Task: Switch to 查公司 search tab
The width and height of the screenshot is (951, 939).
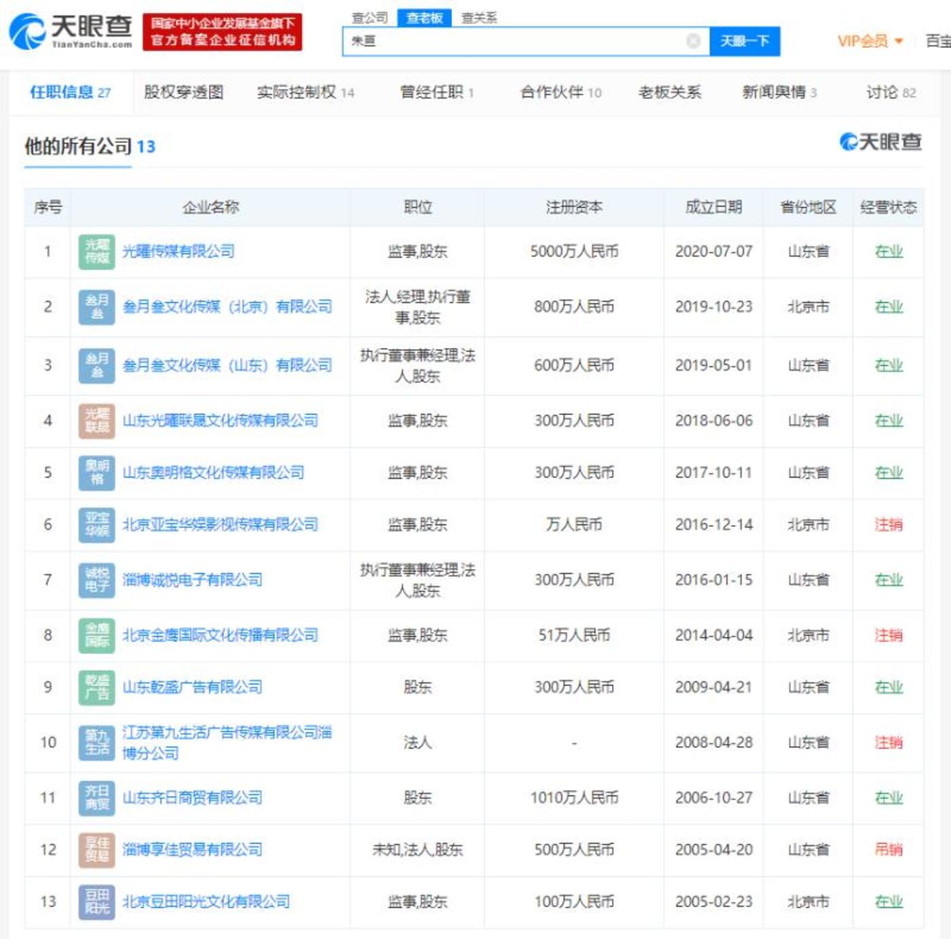Action: pyautogui.click(x=370, y=18)
